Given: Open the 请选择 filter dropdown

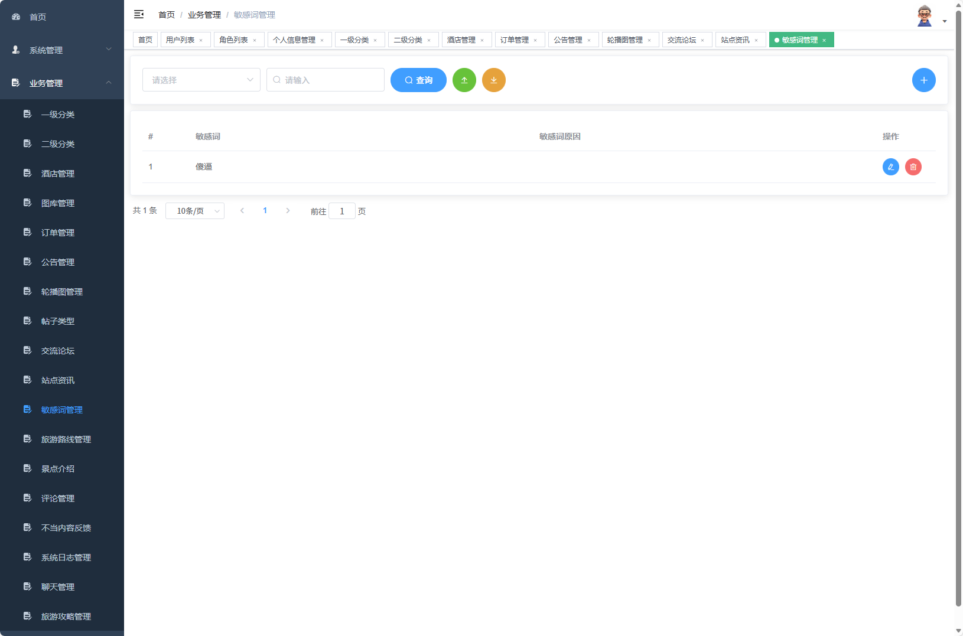Looking at the screenshot, I should pyautogui.click(x=201, y=80).
